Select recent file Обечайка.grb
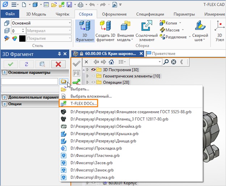Image resolution: width=226 pixels, height=186 pixels. [131, 126]
